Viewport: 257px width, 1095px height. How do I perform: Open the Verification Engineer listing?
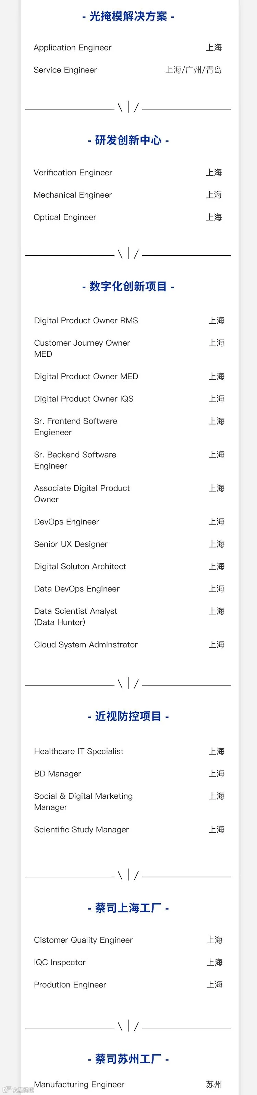tap(73, 173)
